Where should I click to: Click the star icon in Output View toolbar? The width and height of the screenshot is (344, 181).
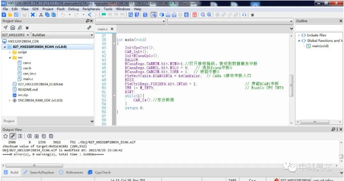point(6,136)
